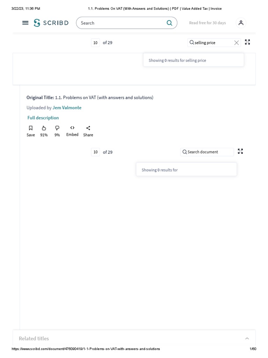
Task: Save the document with the bookmark icon
Action: [31, 128]
